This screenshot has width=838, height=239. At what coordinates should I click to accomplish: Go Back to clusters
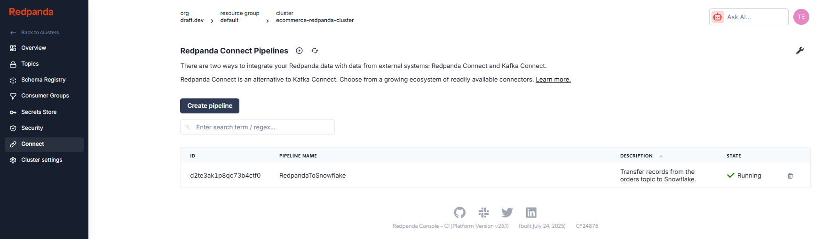coord(40,33)
